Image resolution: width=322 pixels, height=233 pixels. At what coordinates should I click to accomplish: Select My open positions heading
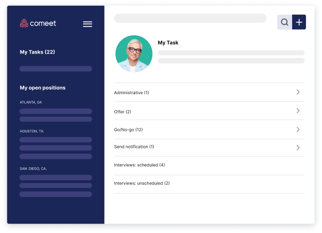[43, 88]
